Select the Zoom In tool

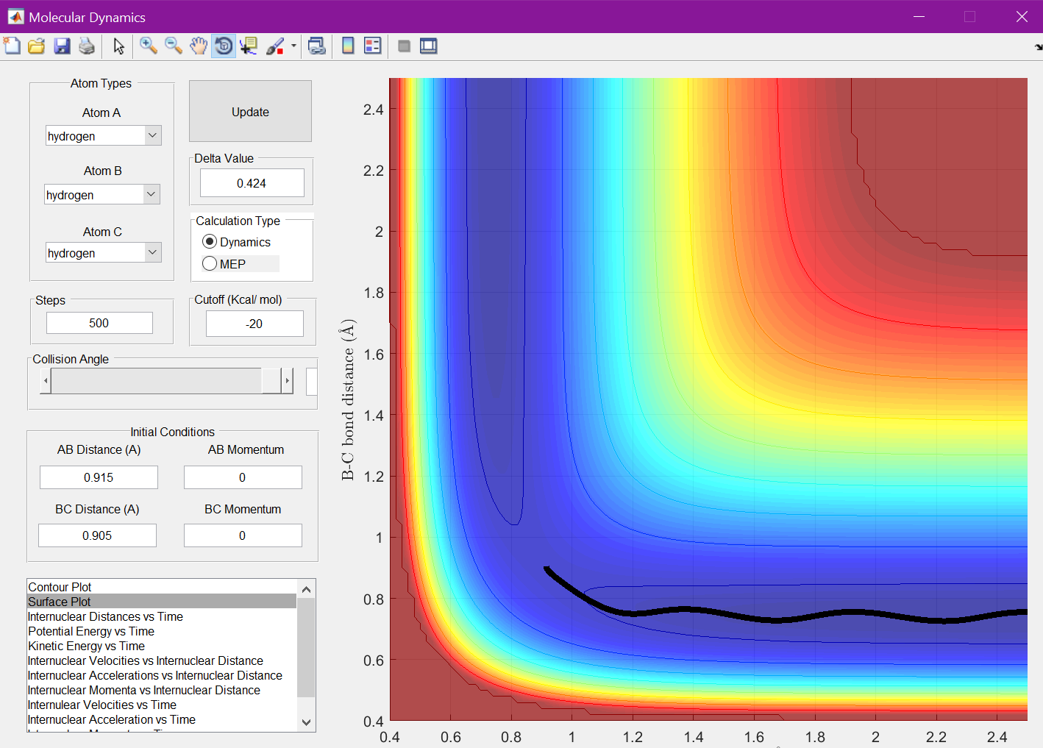tap(148, 46)
